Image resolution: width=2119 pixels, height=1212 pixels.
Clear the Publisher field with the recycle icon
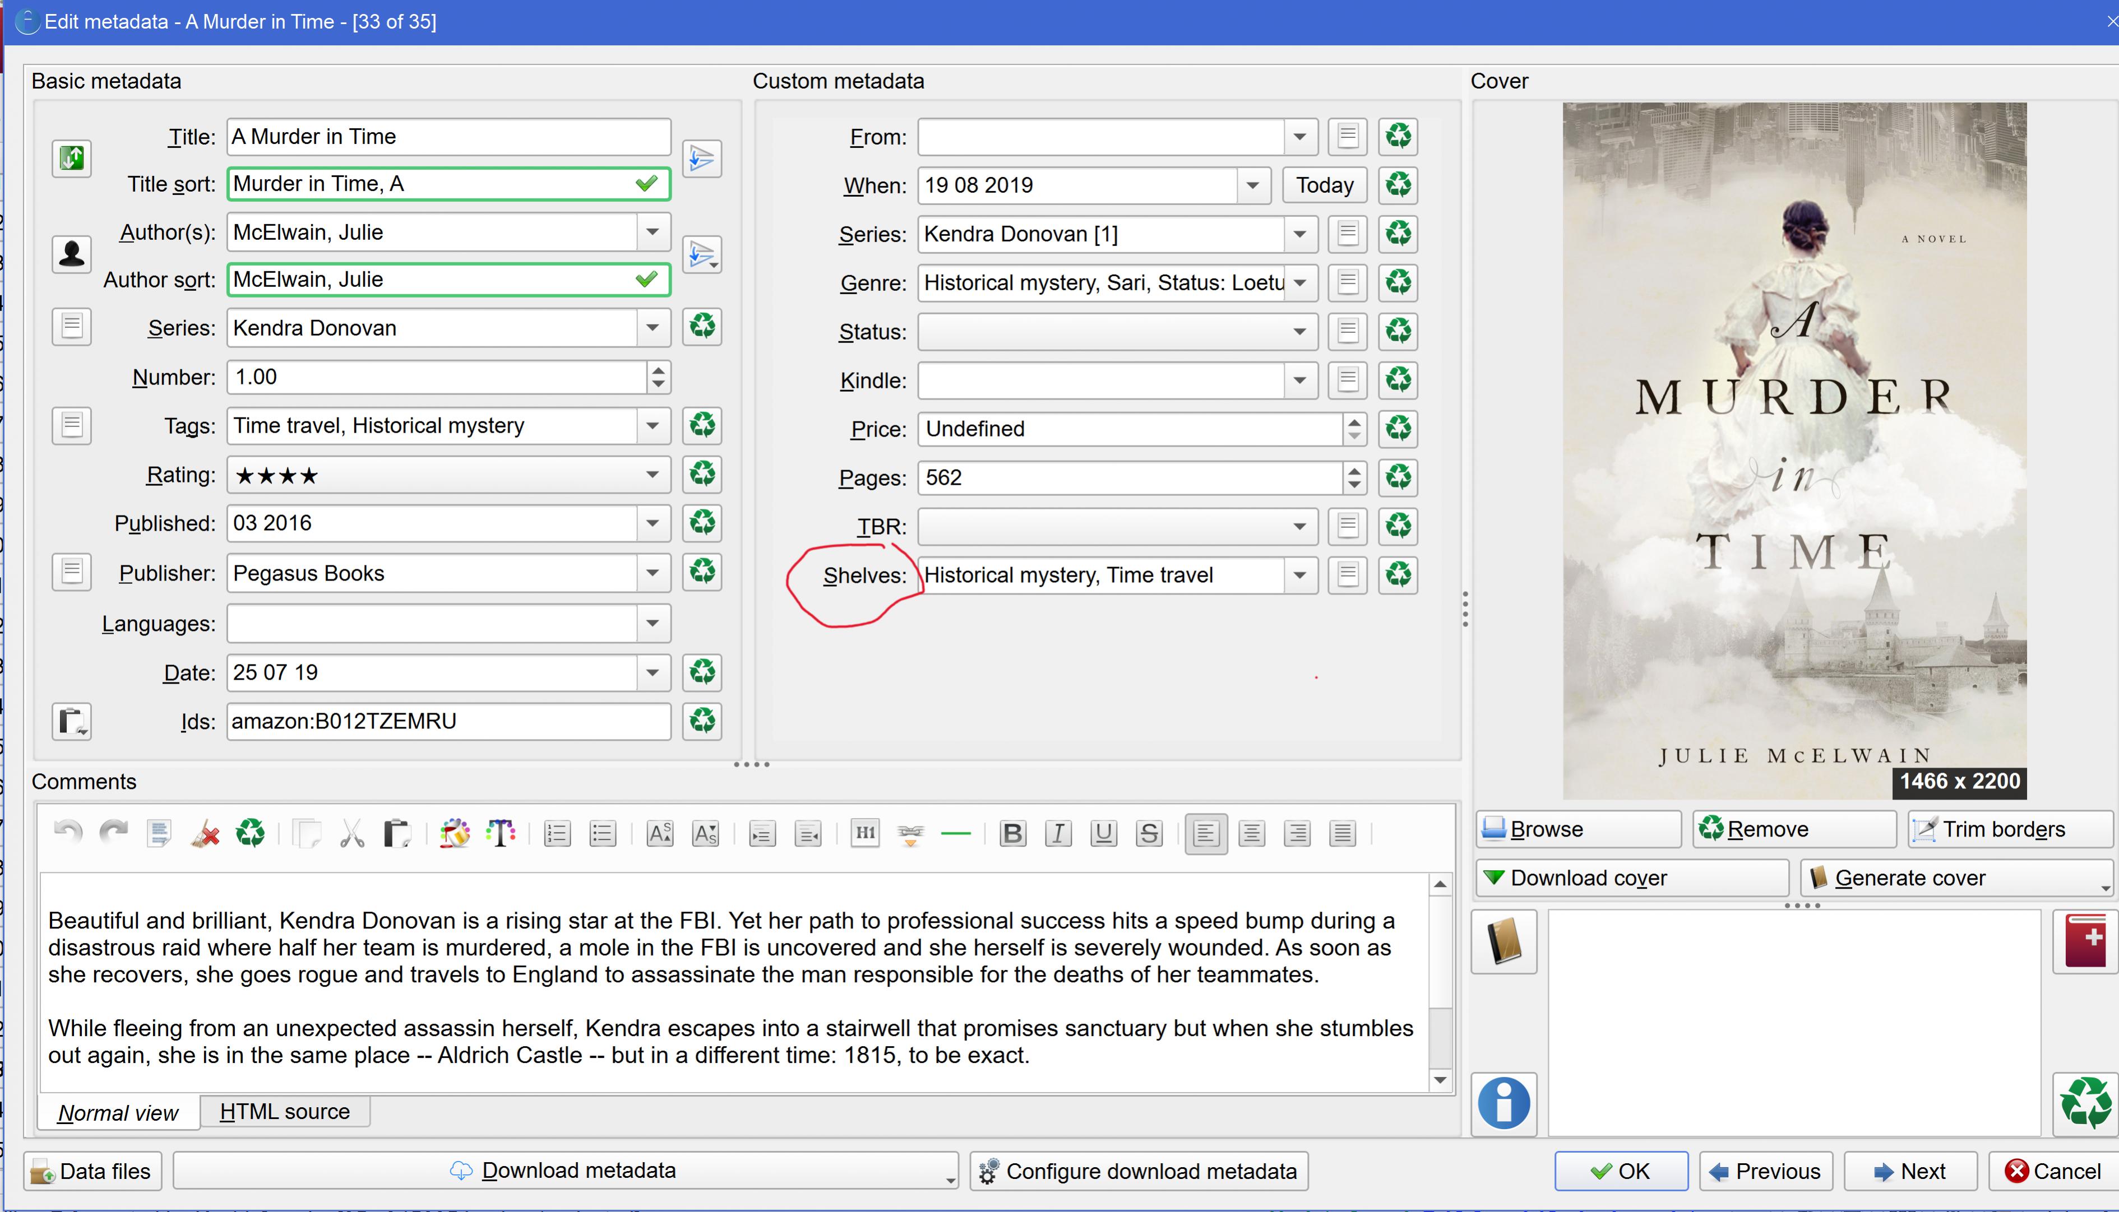[702, 573]
